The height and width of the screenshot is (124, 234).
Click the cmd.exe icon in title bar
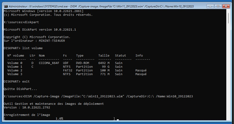coord(6,6)
